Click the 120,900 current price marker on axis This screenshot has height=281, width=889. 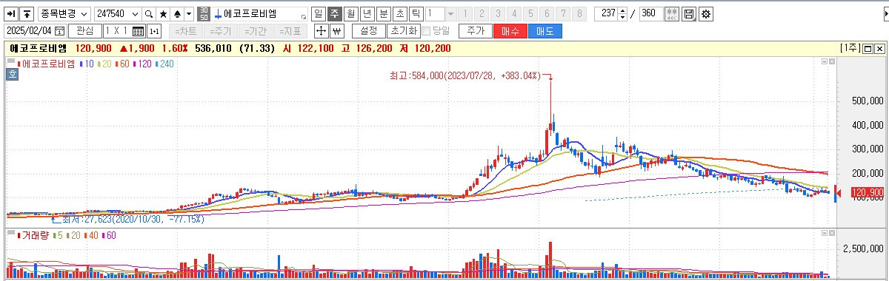coord(868,193)
